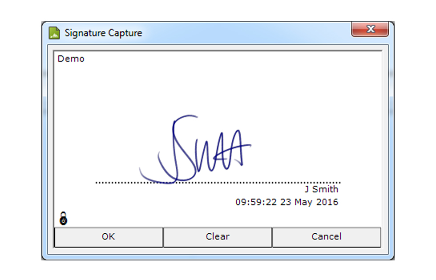
Task: Click the right end of the dotted signature line
Action: coord(339,183)
